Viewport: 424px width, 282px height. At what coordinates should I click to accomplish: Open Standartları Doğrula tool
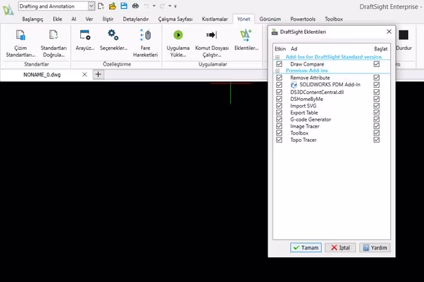click(x=53, y=44)
